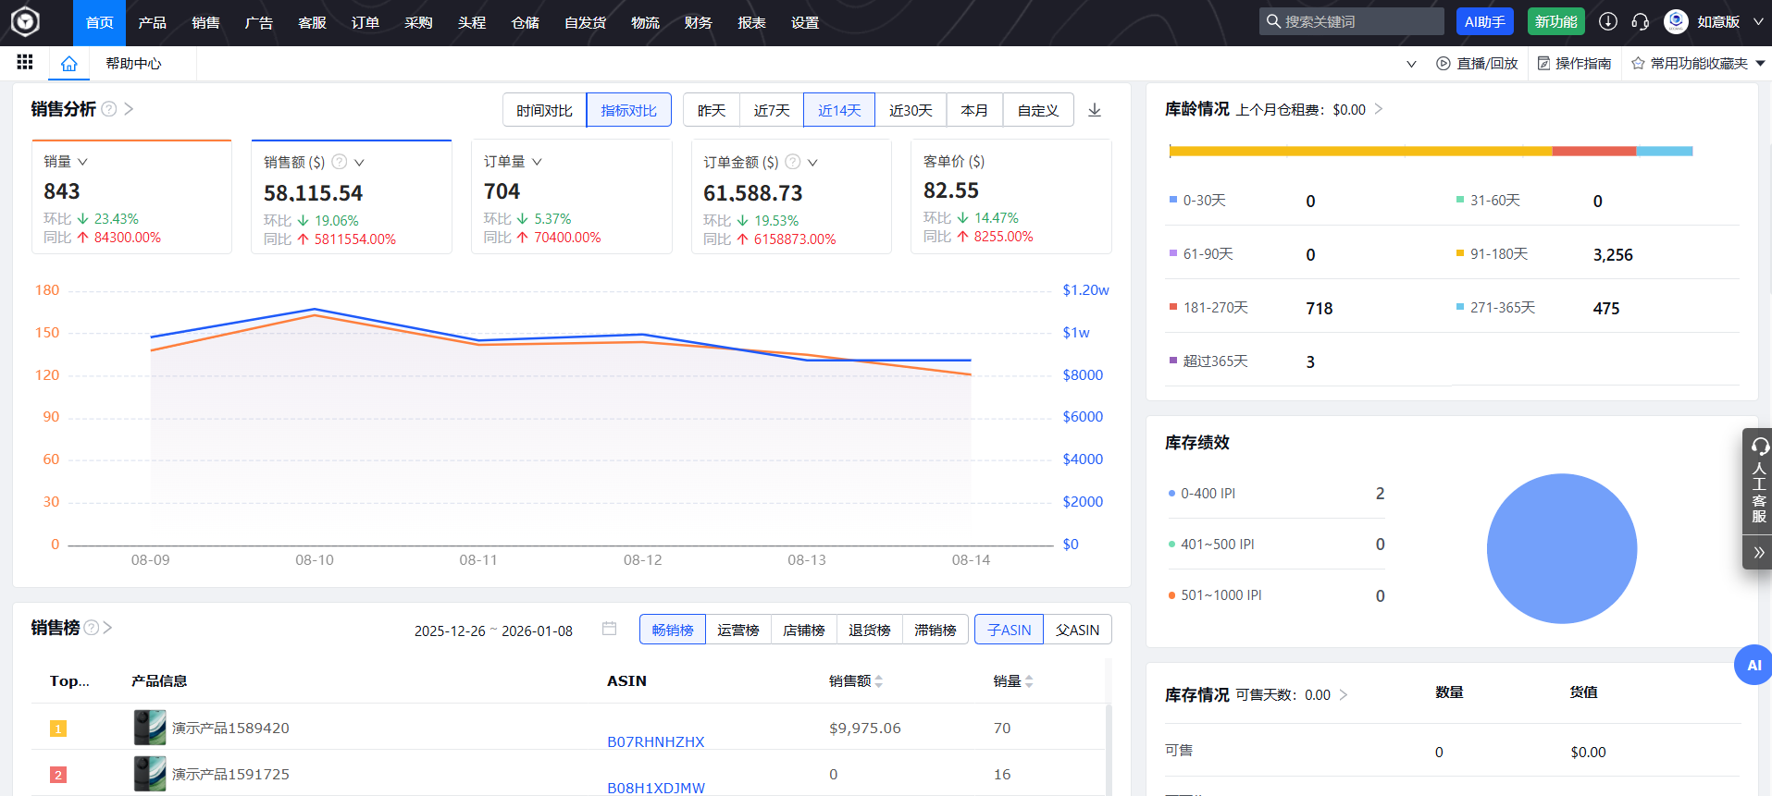Click the customer service headset icon
This screenshot has width=1772, height=796.
click(x=1641, y=21)
